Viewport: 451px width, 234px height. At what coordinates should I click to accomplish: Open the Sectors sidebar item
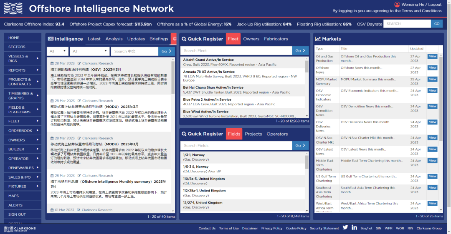tap(23, 47)
